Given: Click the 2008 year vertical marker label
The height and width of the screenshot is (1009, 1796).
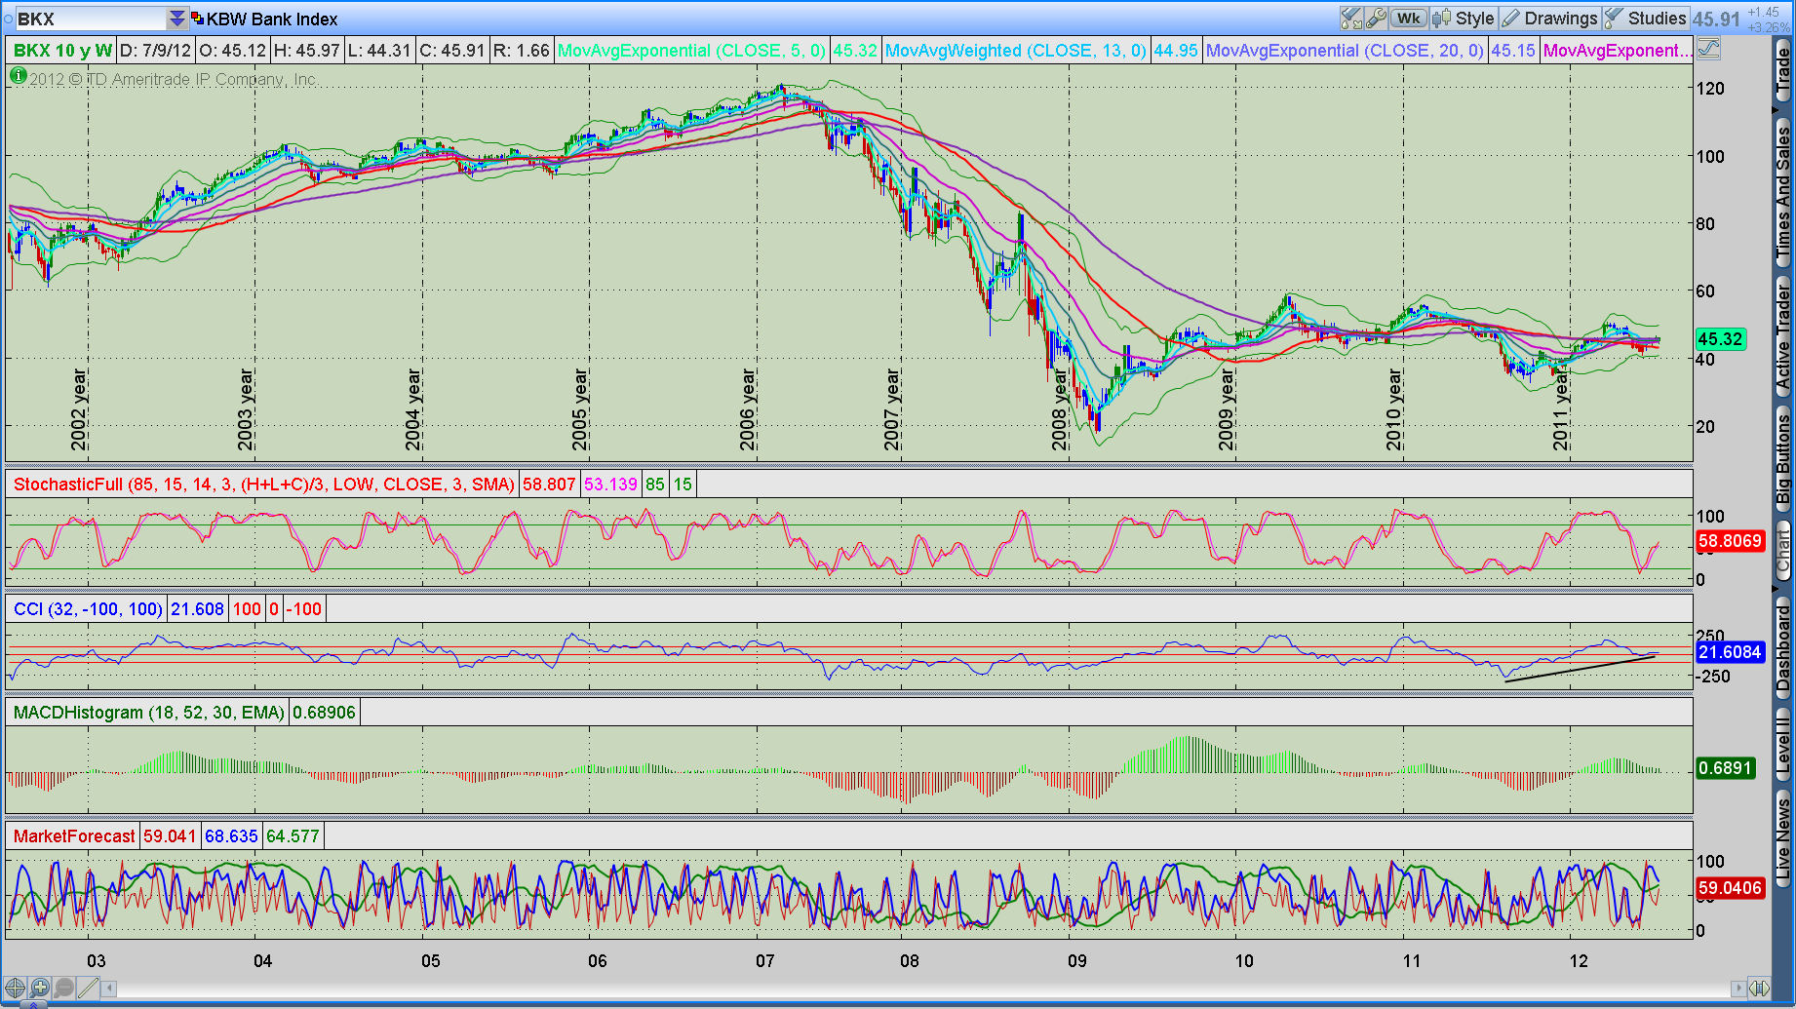Looking at the screenshot, I should pyautogui.click(x=1059, y=409).
